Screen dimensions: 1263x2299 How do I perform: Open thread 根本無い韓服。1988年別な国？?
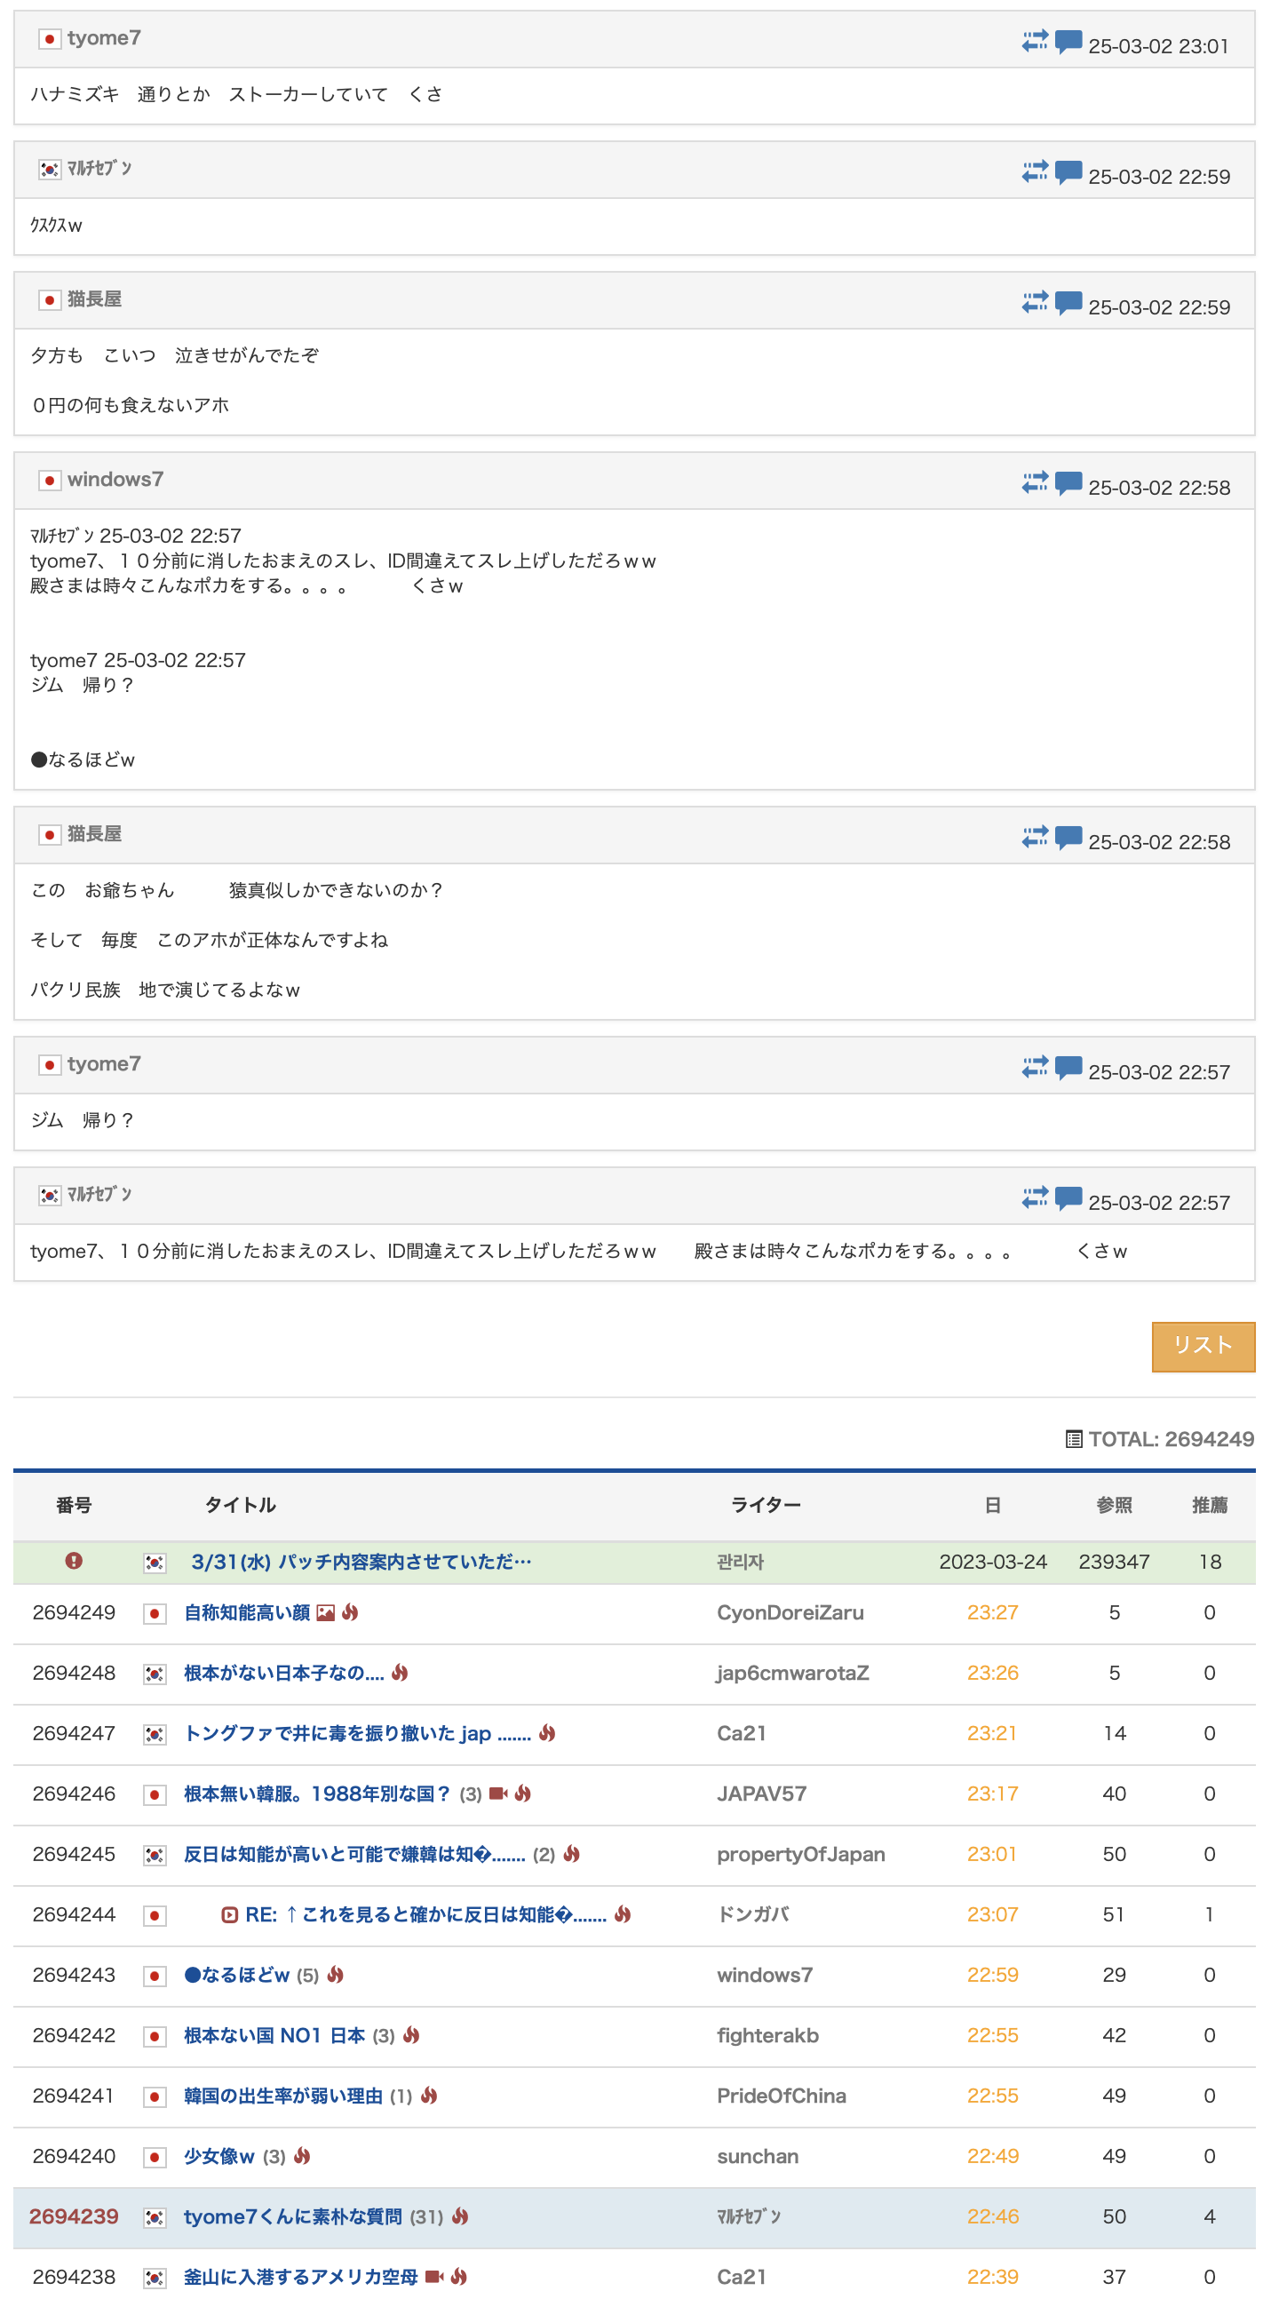point(316,1794)
